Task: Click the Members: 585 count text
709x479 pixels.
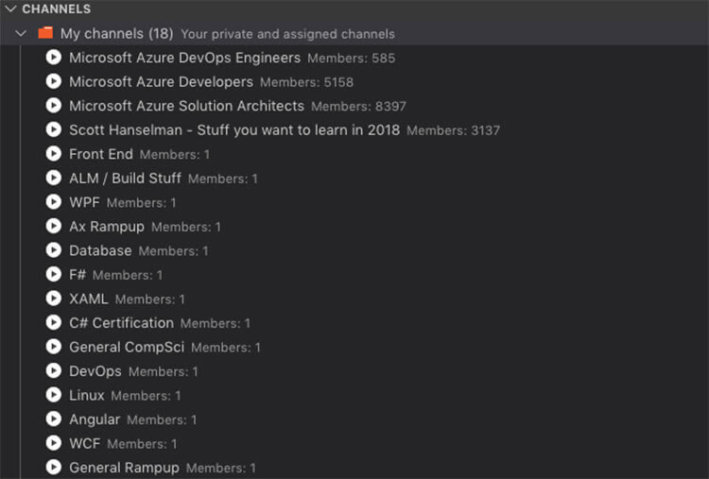Action: (x=352, y=59)
